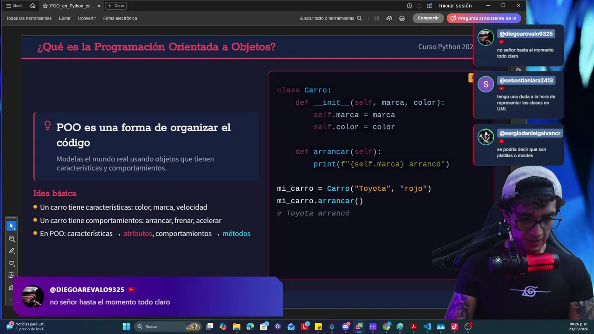Star the POO_en_Python tab
The height and width of the screenshot is (334, 594).
(45, 6)
